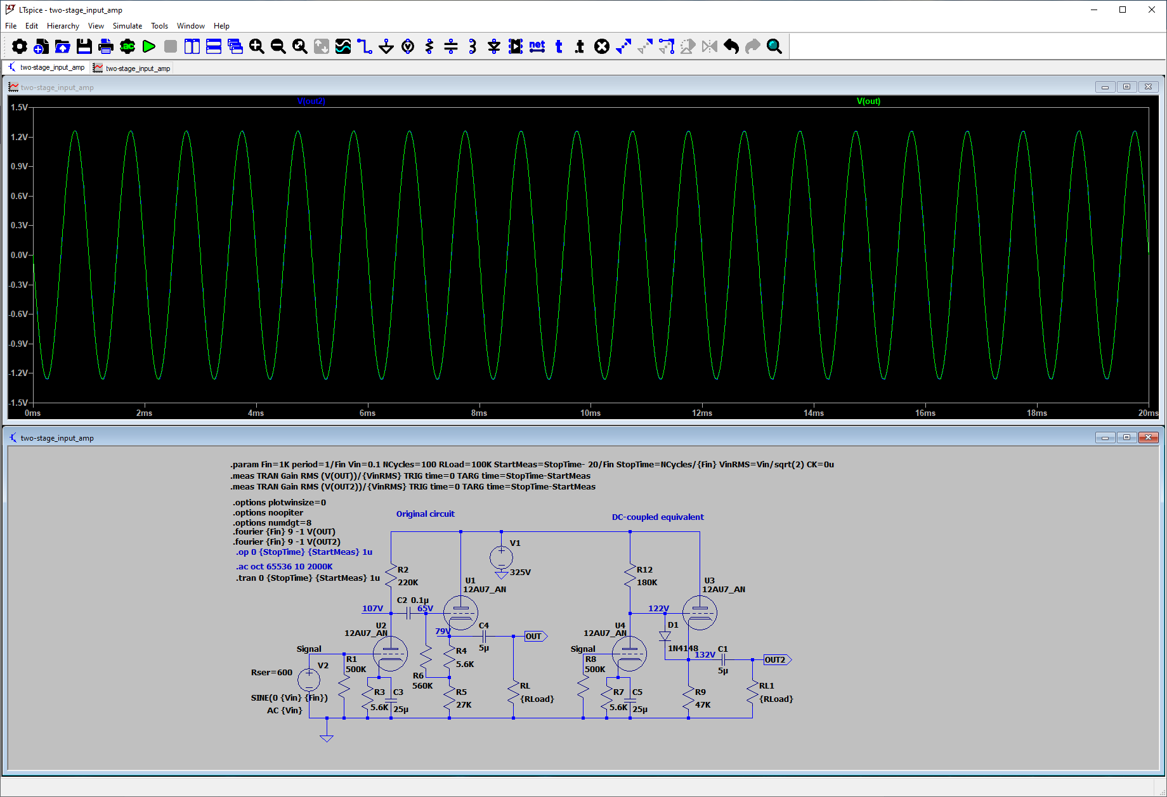The height and width of the screenshot is (797, 1167).
Task: Switch to the waveform two-stage_input_amp tab
Action: (x=132, y=68)
